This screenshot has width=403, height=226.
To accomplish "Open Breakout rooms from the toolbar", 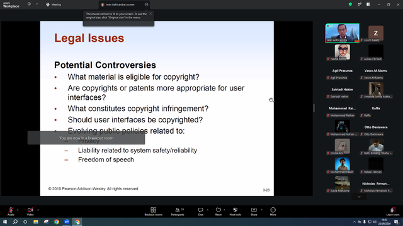I will (x=154, y=212).
